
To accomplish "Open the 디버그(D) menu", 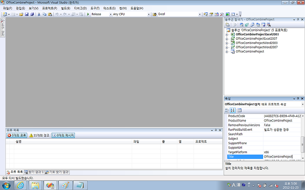I will [80, 8].
